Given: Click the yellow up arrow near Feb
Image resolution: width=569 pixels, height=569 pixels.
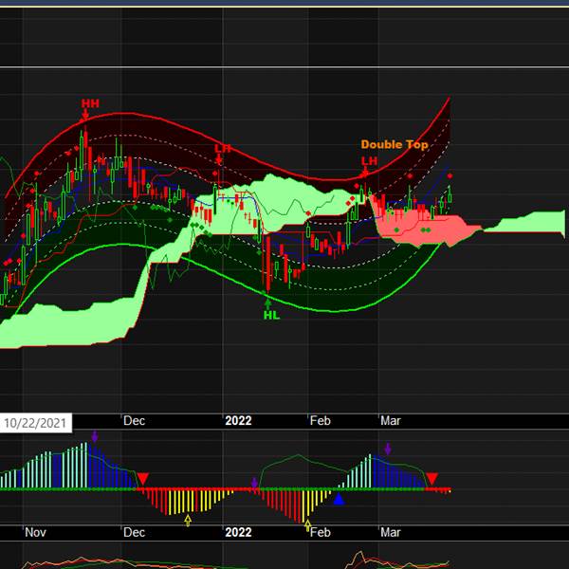Looking at the screenshot, I should (x=307, y=524).
